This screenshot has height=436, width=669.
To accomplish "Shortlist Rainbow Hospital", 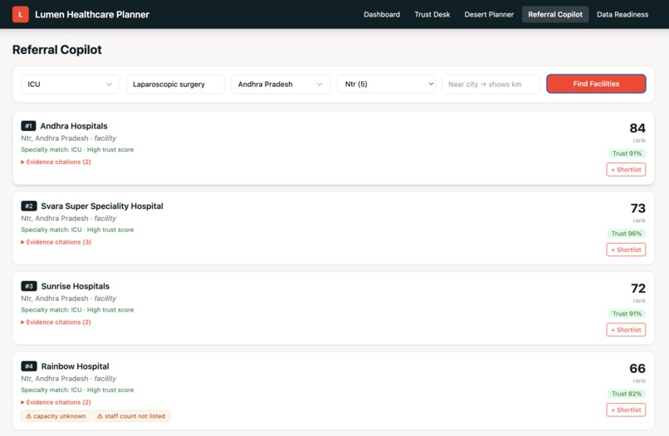I will click(626, 410).
